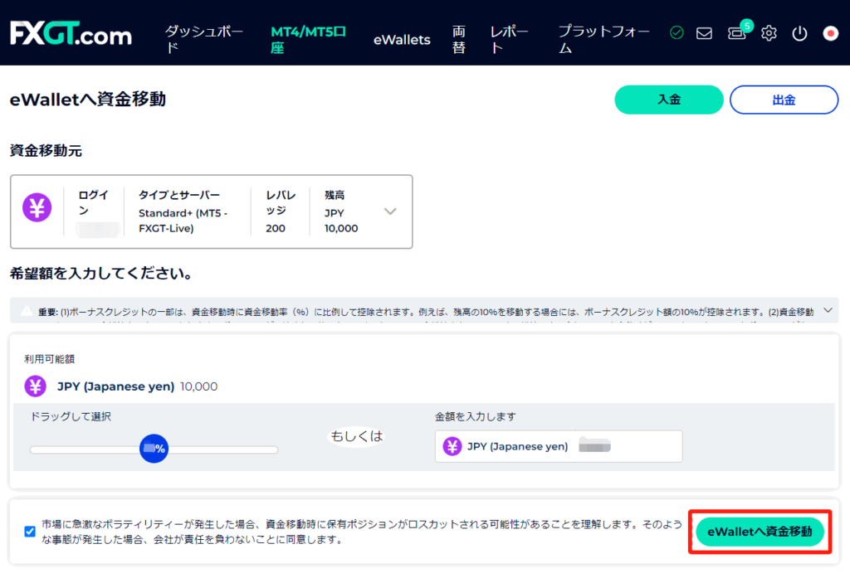Open settings via the gear icon
The height and width of the screenshot is (588, 850).
[769, 34]
